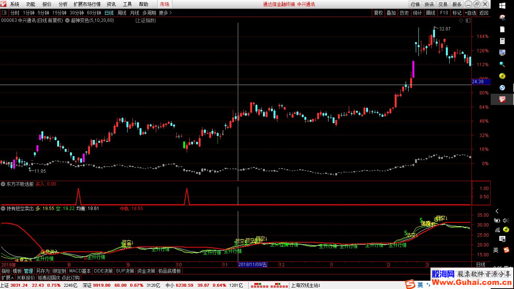Click the 日线 label at time axis right
Viewport: 514px width, 289px height.
tap(481, 265)
